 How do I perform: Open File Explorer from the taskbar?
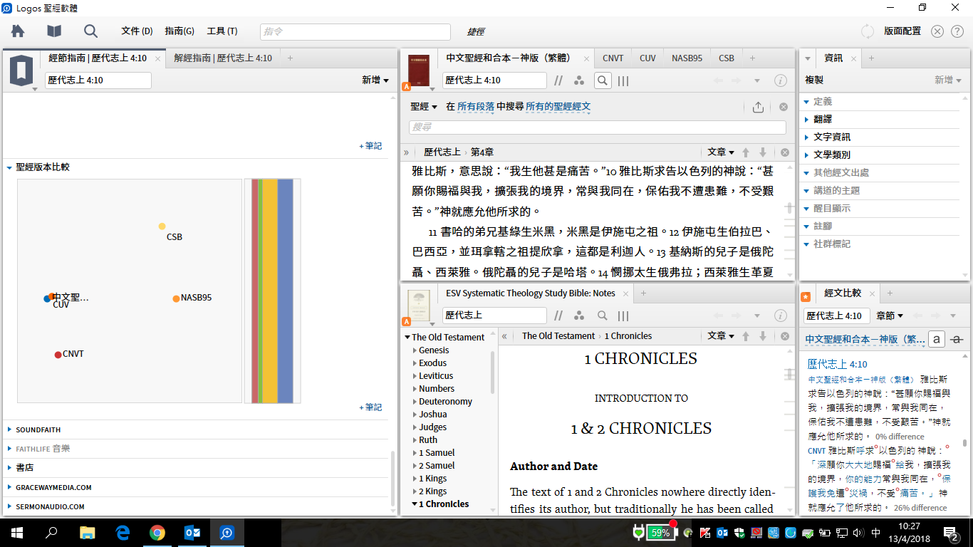(88, 532)
